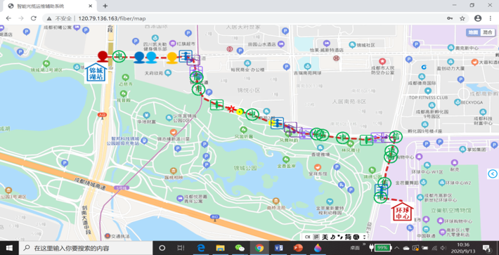Click green 电 circle right of yellow dot

252,114
